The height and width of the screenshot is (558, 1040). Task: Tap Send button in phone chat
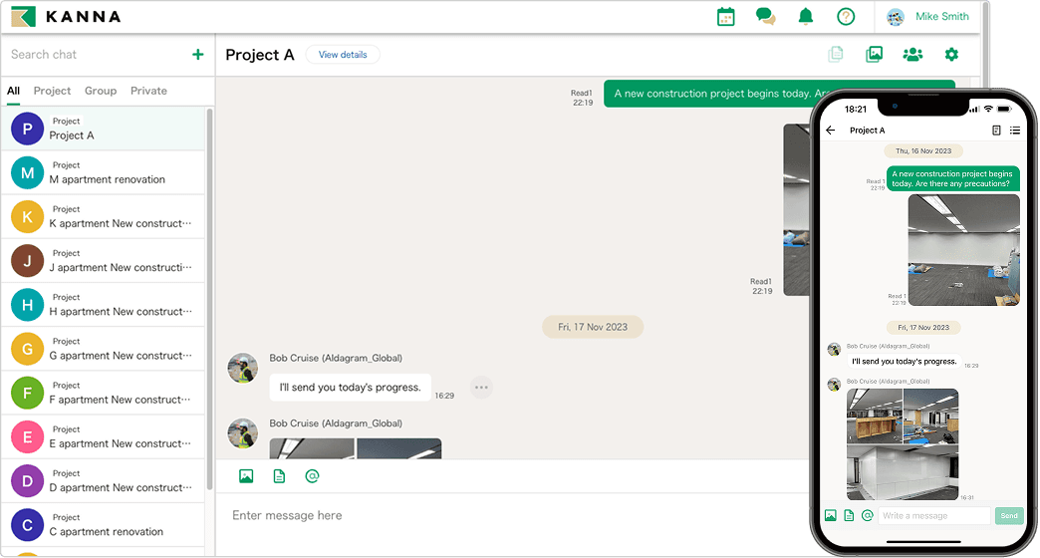pyautogui.click(x=1009, y=515)
